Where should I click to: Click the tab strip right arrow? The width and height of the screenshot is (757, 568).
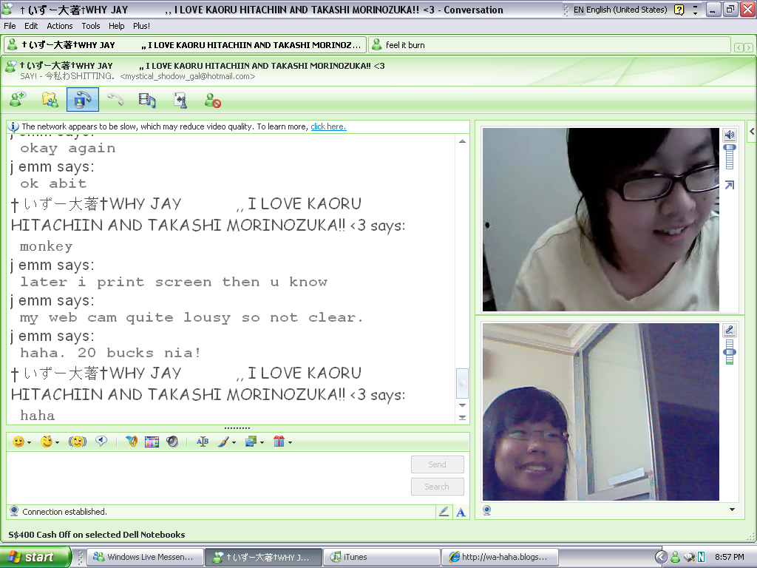[x=748, y=47]
